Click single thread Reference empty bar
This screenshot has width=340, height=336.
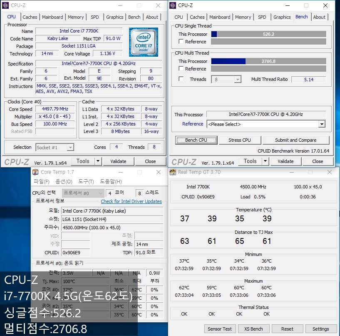coord(269,42)
